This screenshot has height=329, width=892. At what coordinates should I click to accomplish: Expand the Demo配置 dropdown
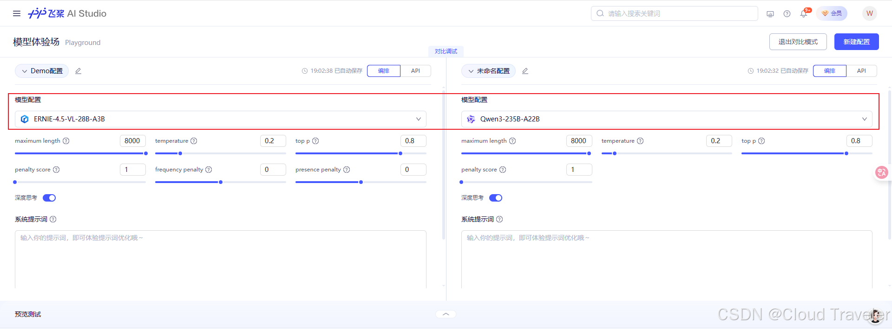[x=42, y=71]
